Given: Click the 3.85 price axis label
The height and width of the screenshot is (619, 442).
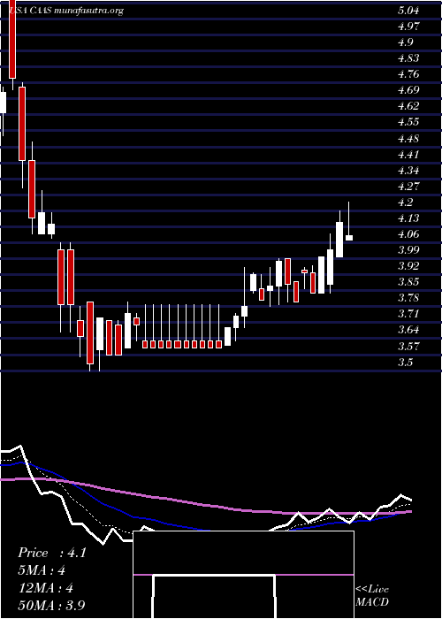Looking at the screenshot, I should (408, 282).
